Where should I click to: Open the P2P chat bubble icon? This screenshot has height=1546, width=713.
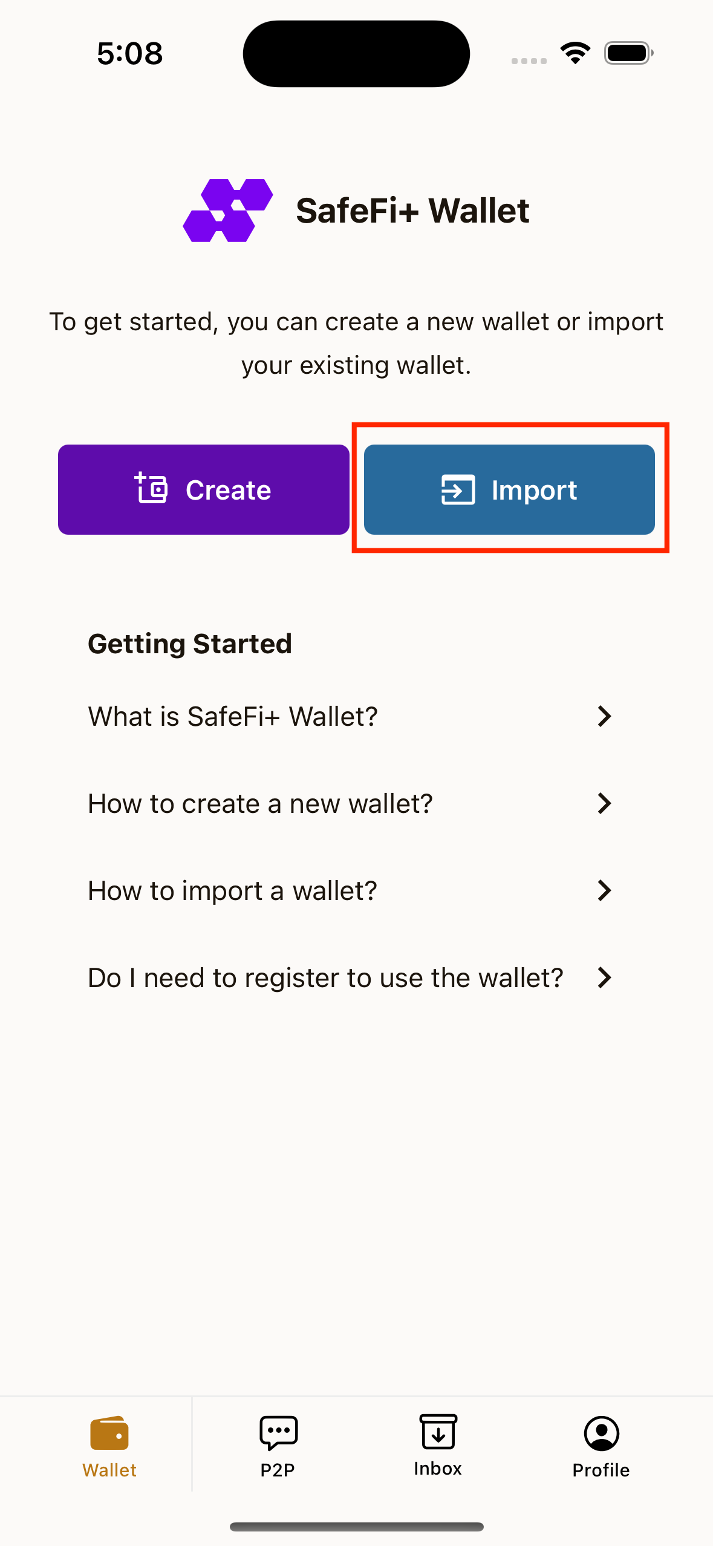278,1432
